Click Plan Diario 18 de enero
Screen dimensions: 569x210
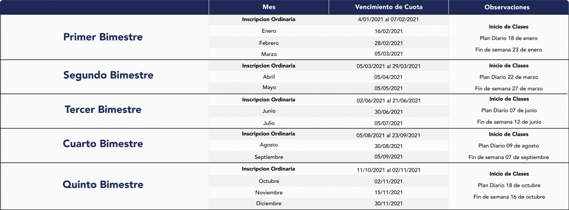pyautogui.click(x=508, y=38)
